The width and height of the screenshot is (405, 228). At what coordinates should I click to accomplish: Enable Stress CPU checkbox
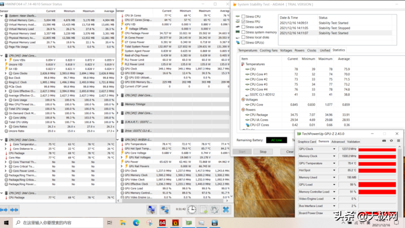point(244,17)
